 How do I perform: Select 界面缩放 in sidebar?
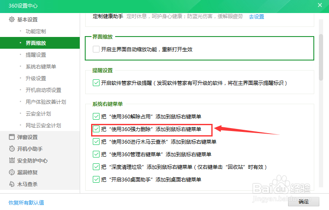click(x=40, y=43)
